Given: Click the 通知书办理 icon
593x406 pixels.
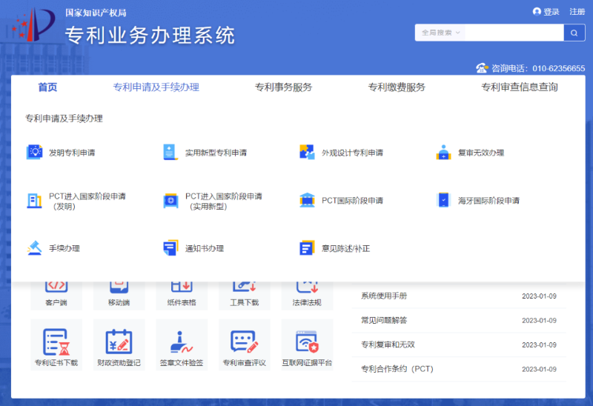Looking at the screenshot, I should click(x=170, y=248).
